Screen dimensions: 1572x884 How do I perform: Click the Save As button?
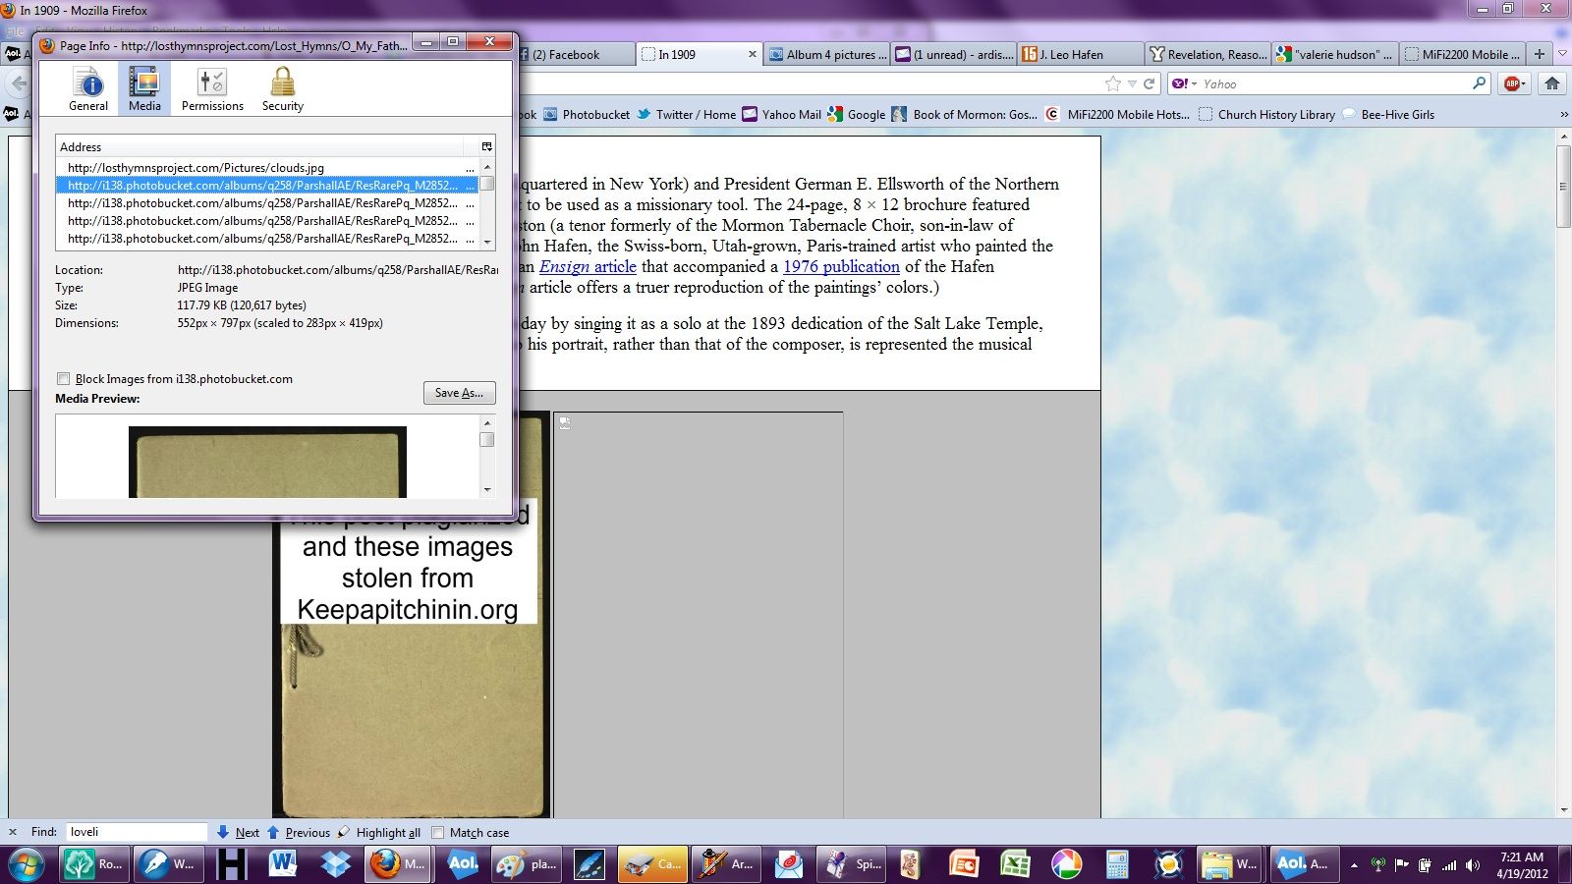tap(459, 393)
